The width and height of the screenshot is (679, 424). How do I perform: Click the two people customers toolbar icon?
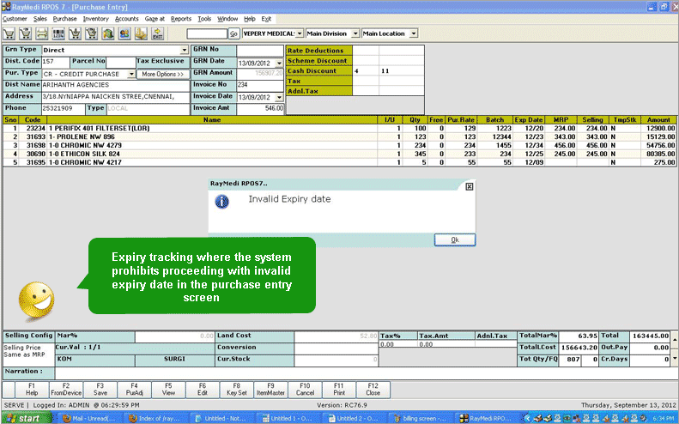tap(124, 33)
